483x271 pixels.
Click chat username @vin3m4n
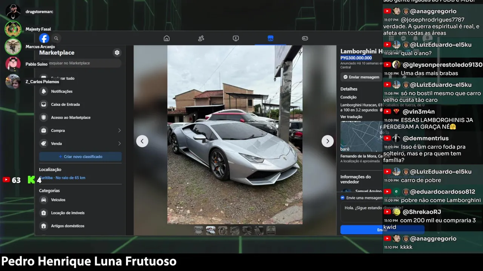[x=419, y=112]
